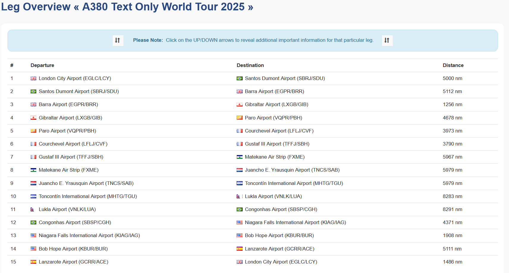Click the '8283 nm' distance value
The image size is (509, 273).
[453, 197]
